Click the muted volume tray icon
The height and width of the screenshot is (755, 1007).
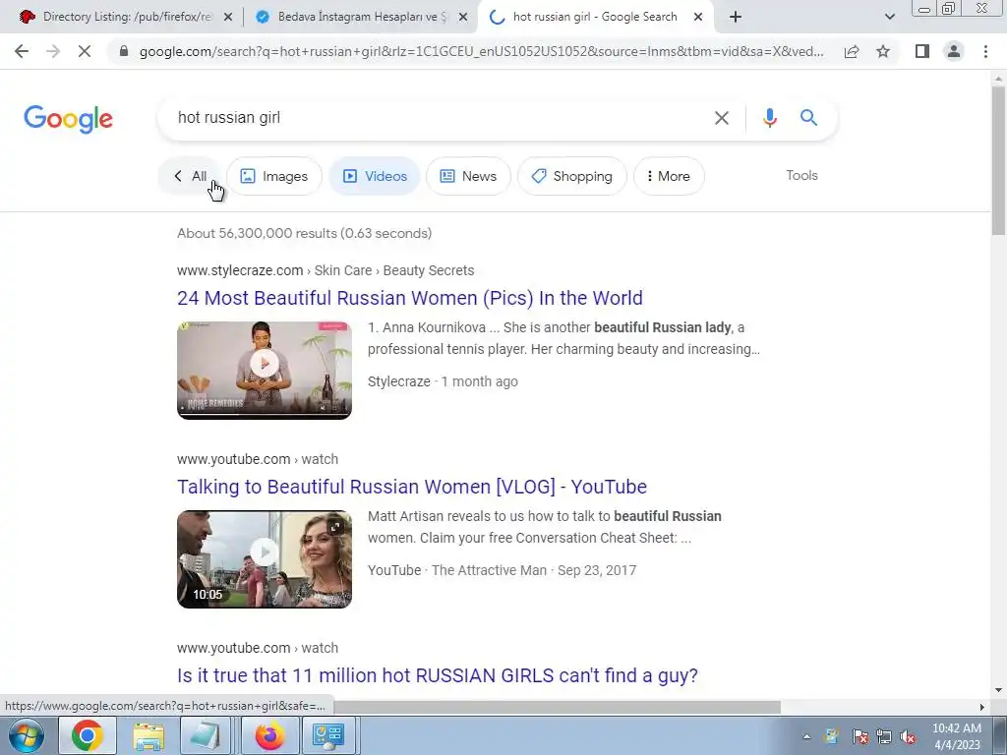[908, 736]
